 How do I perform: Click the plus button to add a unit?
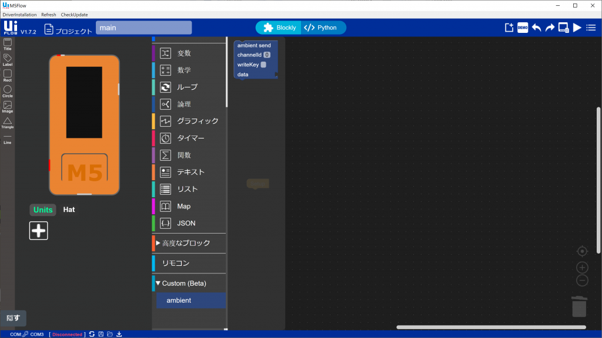point(38,230)
